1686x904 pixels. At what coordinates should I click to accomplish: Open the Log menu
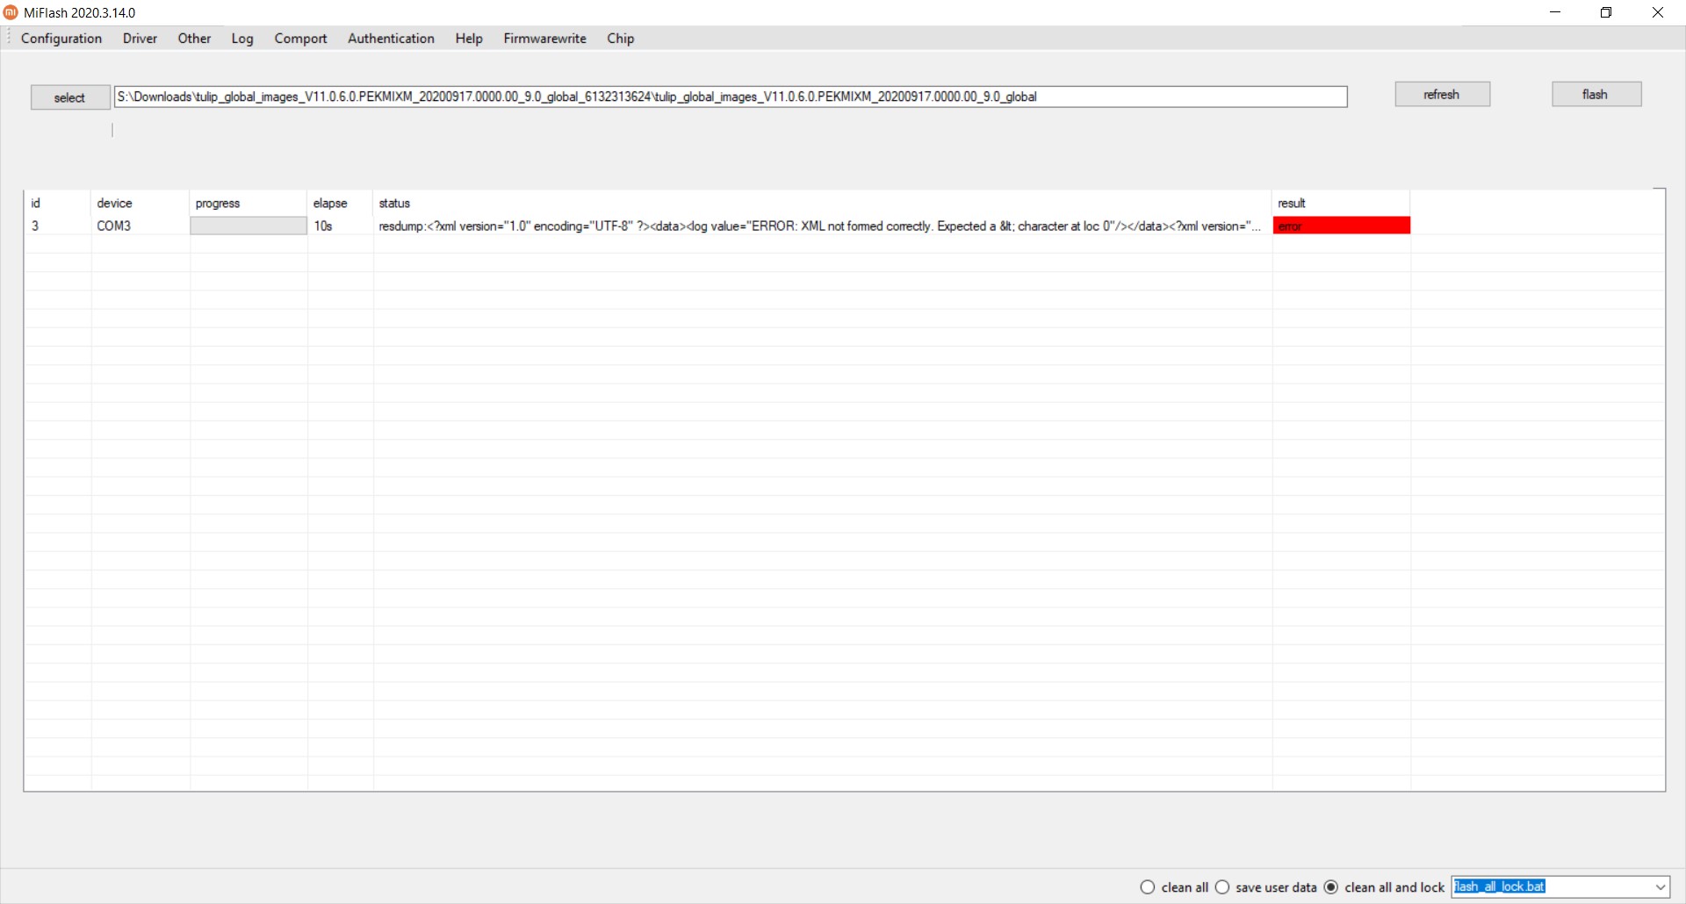tap(242, 39)
